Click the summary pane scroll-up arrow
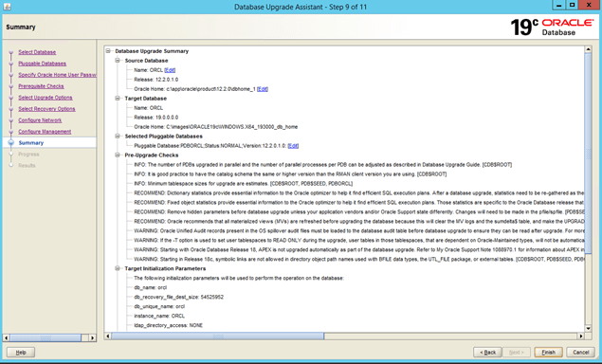This screenshot has width=602, height=364. pos(588,49)
